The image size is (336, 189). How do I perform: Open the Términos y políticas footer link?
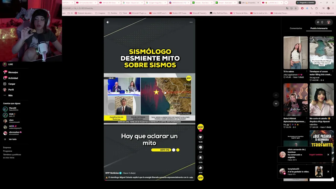click(x=12, y=155)
